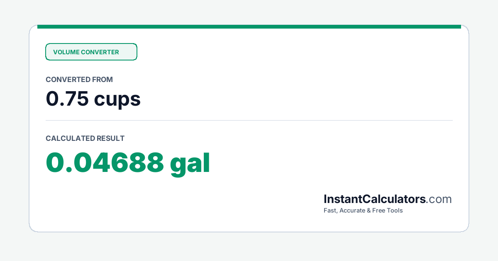This screenshot has height=261, width=498.
Task: Click the VOLUME CONVERTER badge
Action: pyautogui.click(x=91, y=52)
